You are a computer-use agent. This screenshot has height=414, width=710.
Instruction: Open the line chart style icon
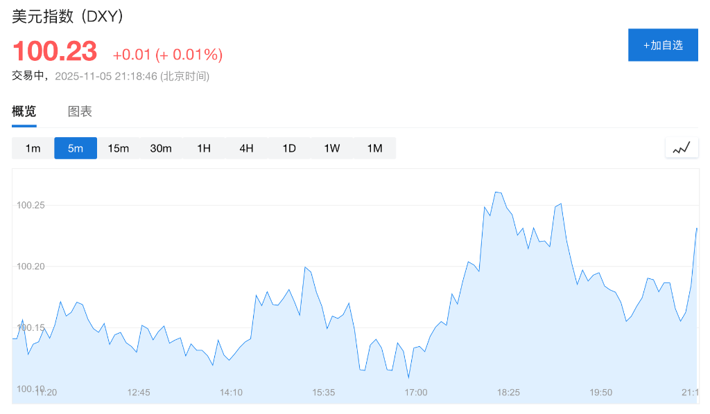pos(682,147)
